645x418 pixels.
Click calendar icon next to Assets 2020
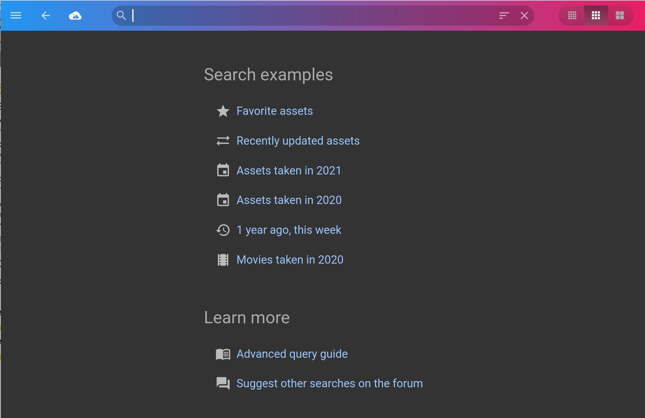tap(223, 200)
